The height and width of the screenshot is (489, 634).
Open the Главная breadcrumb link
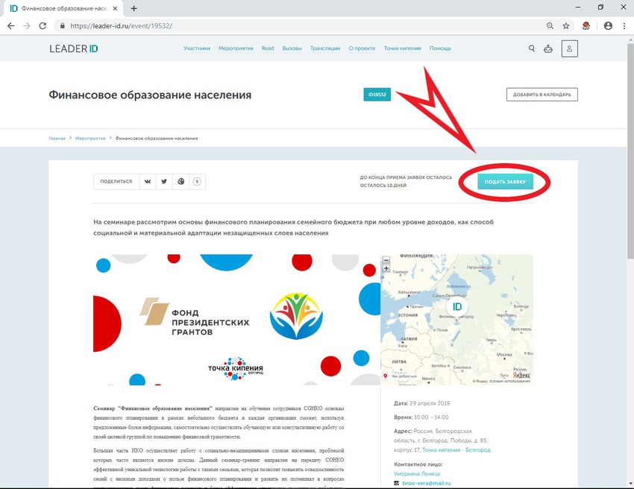[x=57, y=138]
